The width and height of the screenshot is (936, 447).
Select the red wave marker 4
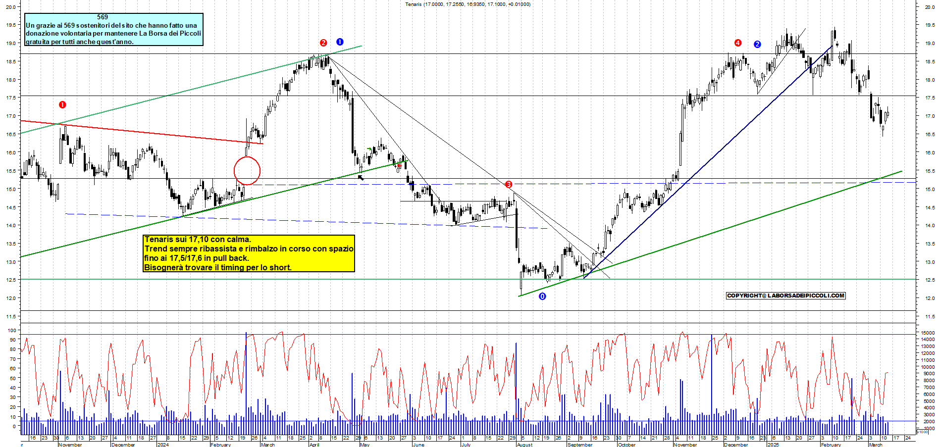pyautogui.click(x=738, y=43)
